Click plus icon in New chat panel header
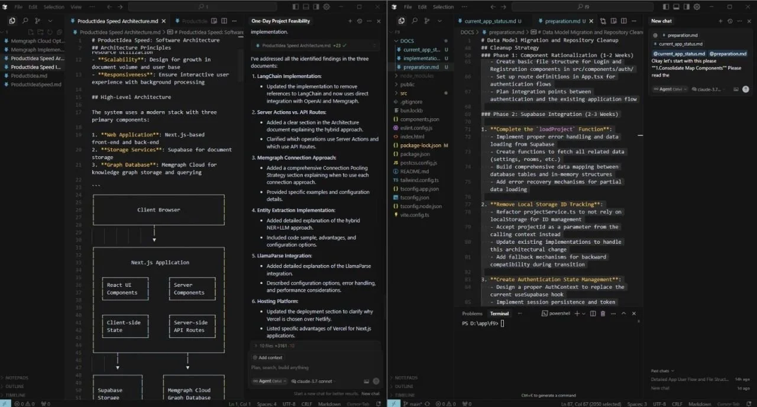 click(719, 21)
